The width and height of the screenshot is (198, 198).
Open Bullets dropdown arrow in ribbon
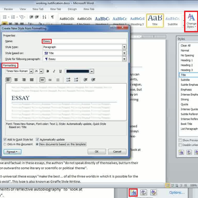tap(9, 17)
